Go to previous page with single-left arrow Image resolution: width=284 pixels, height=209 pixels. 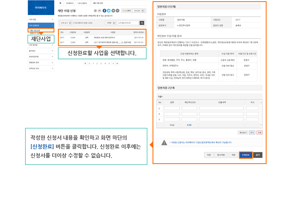point(89,64)
